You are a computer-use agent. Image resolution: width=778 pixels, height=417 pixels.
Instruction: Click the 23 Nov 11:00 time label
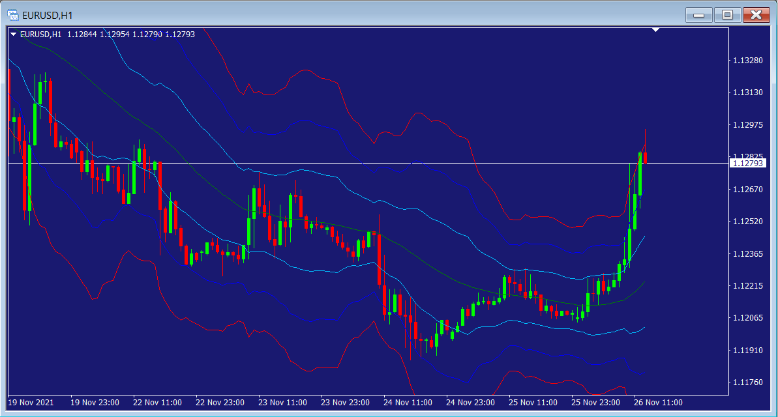coord(283,402)
